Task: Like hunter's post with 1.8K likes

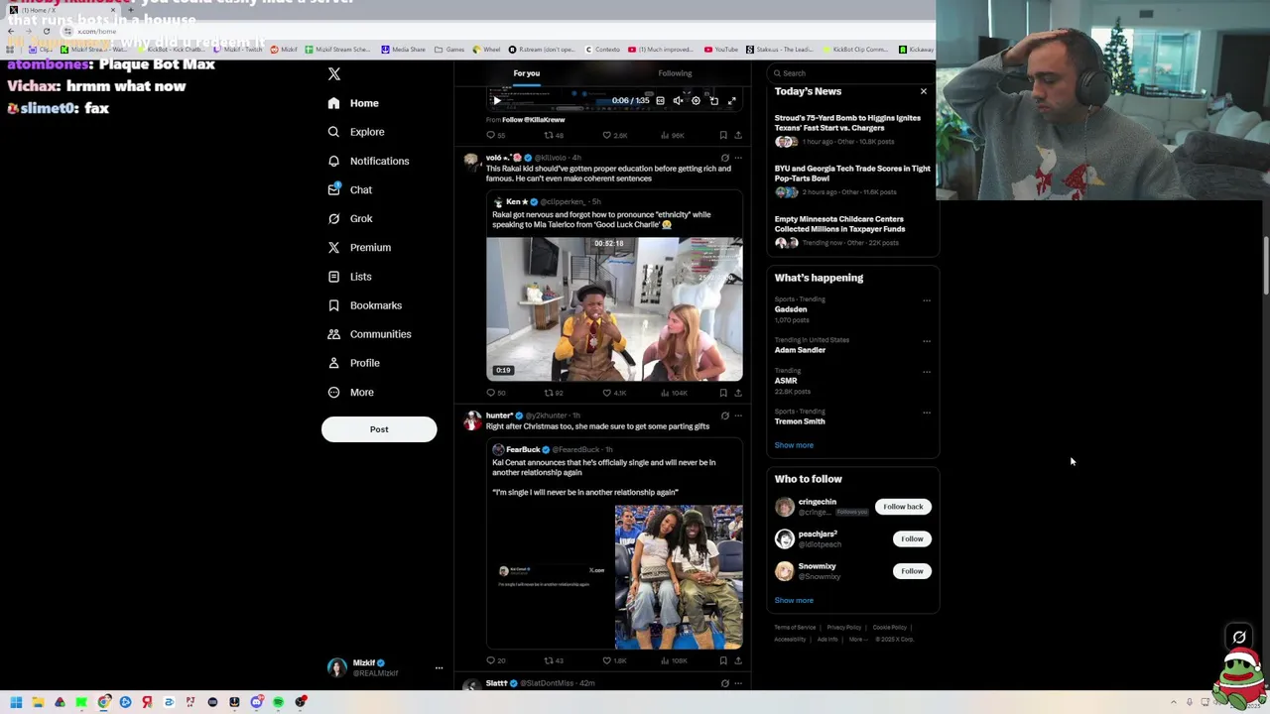Action: pos(614,660)
